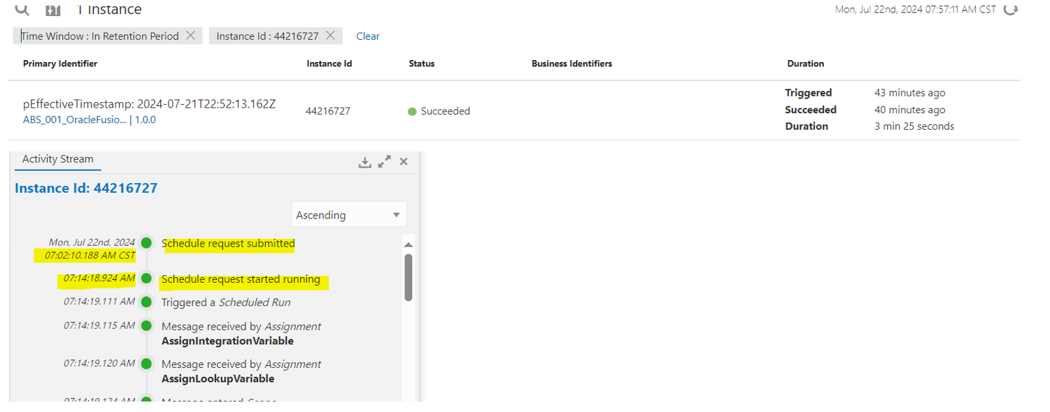Image resolution: width=1050 pixels, height=412 pixels.
Task: Expand the Activity Stream to full screen
Action: click(x=384, y=161)
